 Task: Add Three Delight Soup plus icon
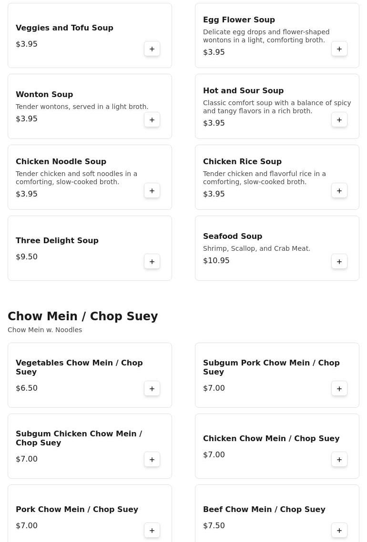click(x=152, y=261)
